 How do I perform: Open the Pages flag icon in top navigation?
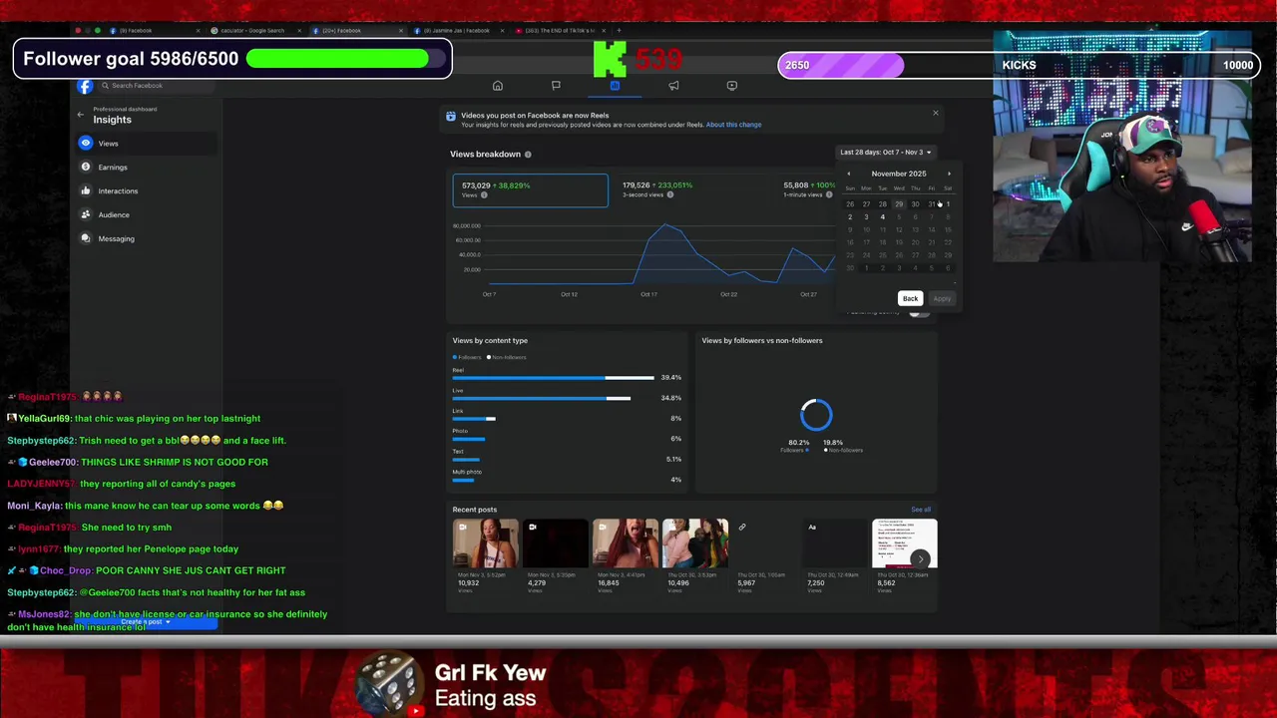[556, 86]
